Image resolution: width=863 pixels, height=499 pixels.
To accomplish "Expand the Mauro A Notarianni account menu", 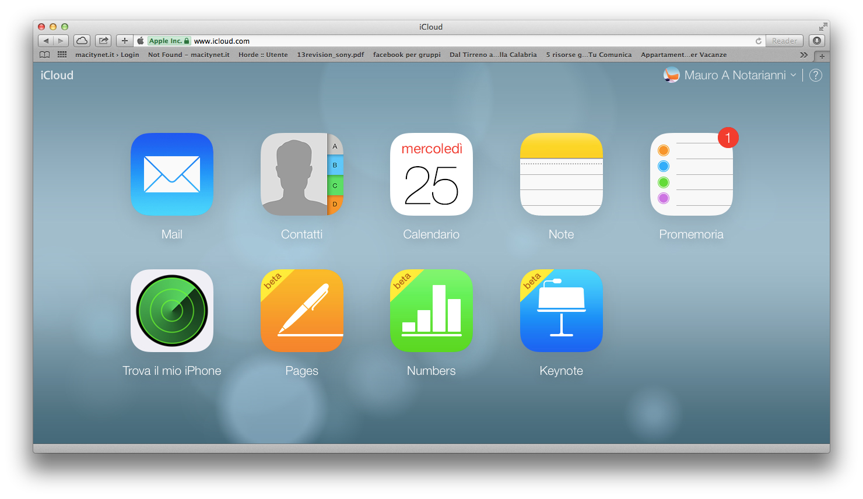I will coord(741,75).
